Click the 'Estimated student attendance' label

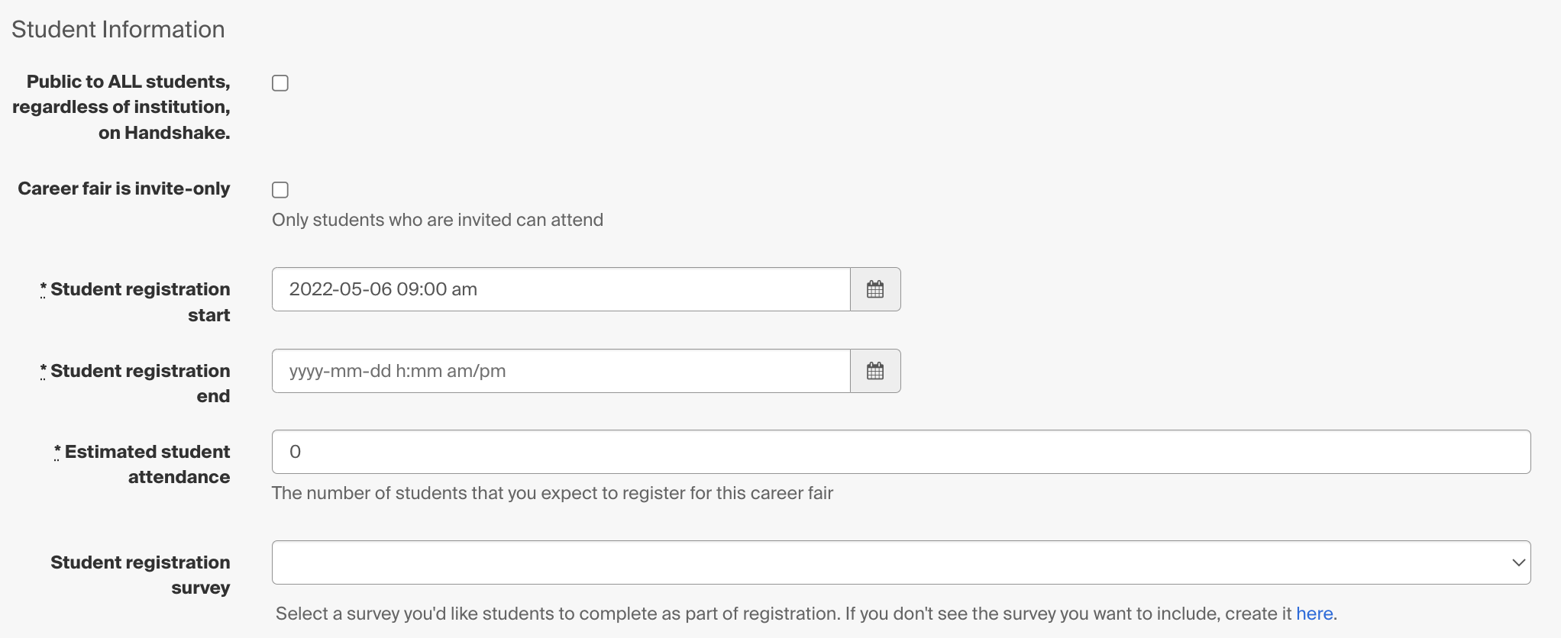click(144, 464)
